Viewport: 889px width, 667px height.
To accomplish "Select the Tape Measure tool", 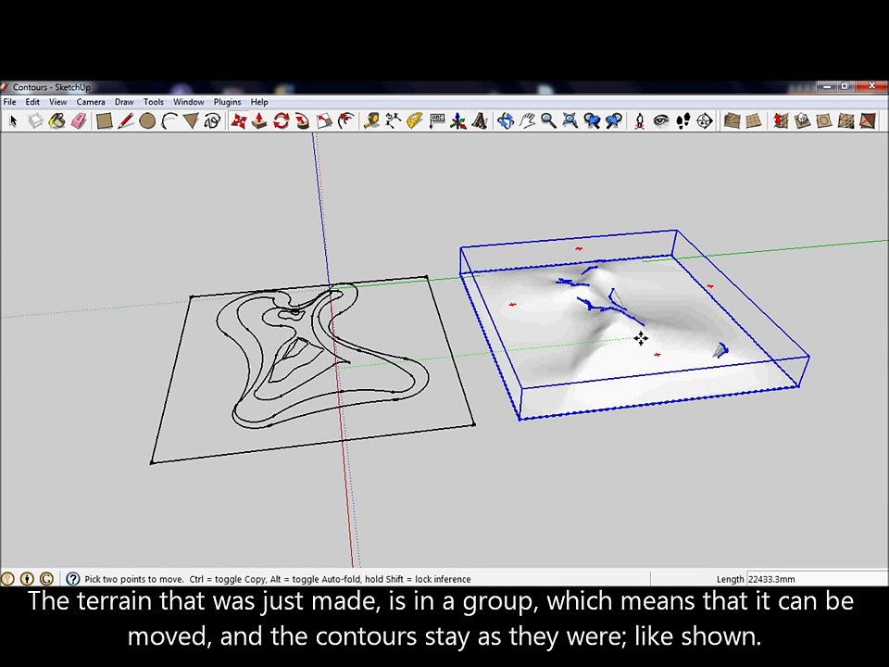I will click(x=371, y=120).
